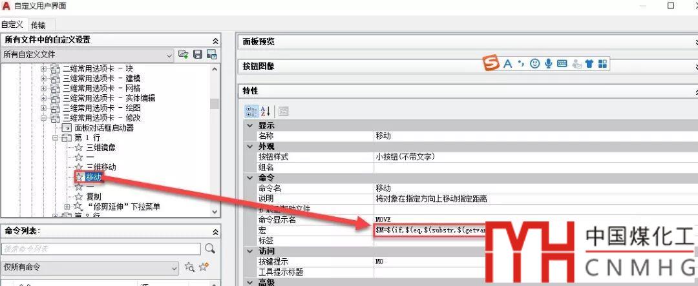Expand the 三维常用选项卡 - 绘图 node
This screenshot has height=286, width=698.
(44, 108)
